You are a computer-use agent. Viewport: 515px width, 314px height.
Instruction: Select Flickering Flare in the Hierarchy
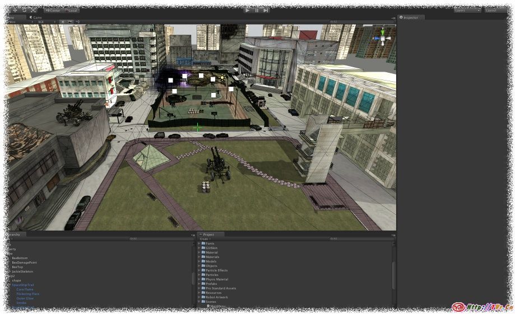pos(27,294)
